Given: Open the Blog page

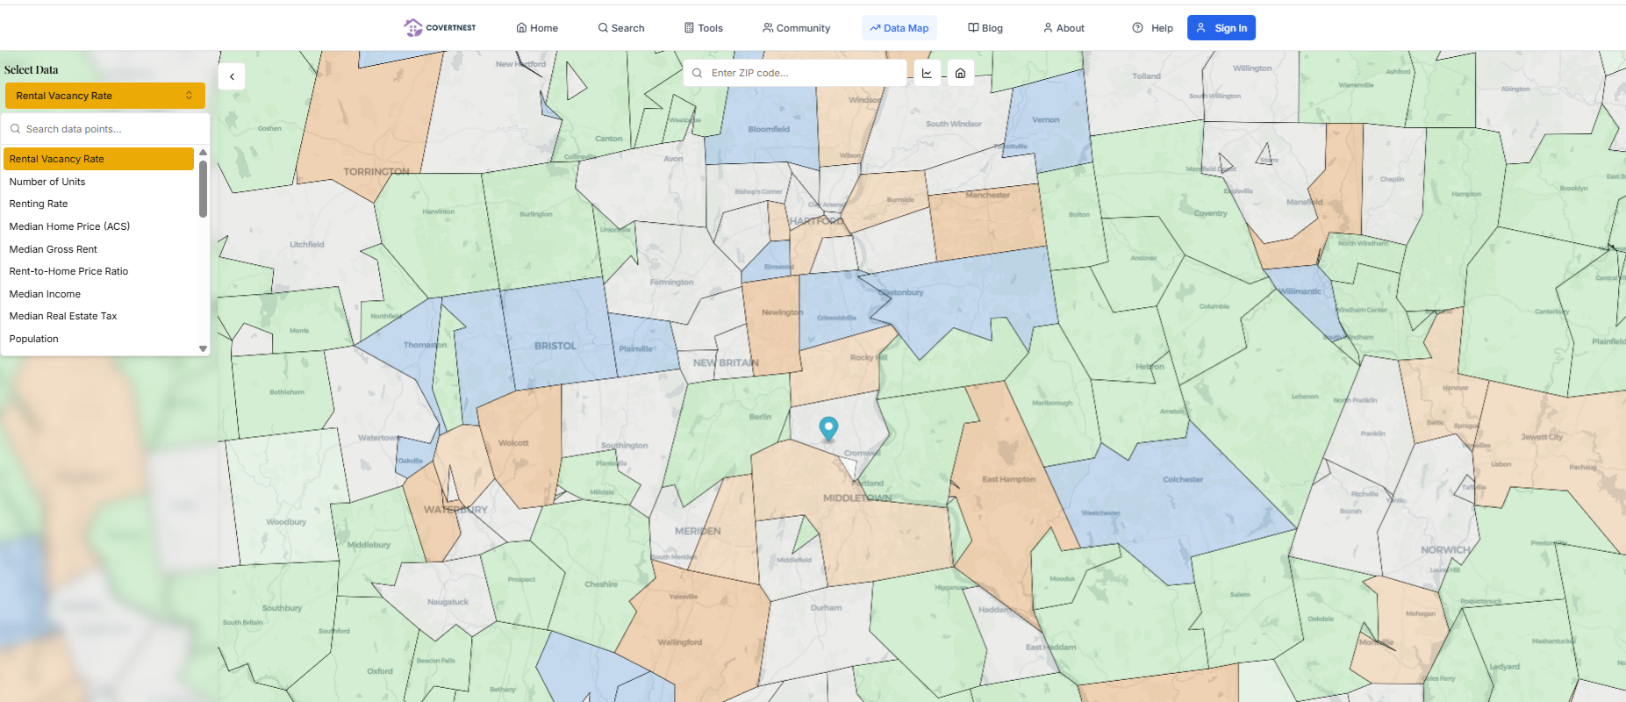Looking at the screenshot, I should 985,28.
